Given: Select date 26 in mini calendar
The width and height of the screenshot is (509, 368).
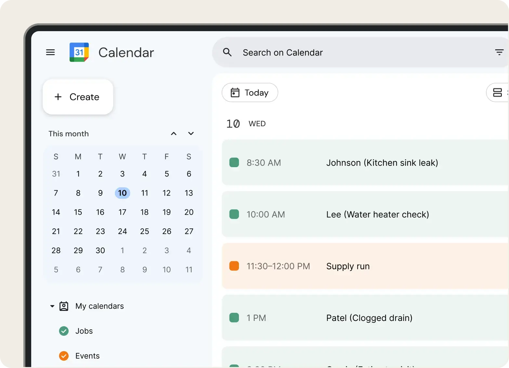Looking at the screenshot, I should tap(167, 231).
